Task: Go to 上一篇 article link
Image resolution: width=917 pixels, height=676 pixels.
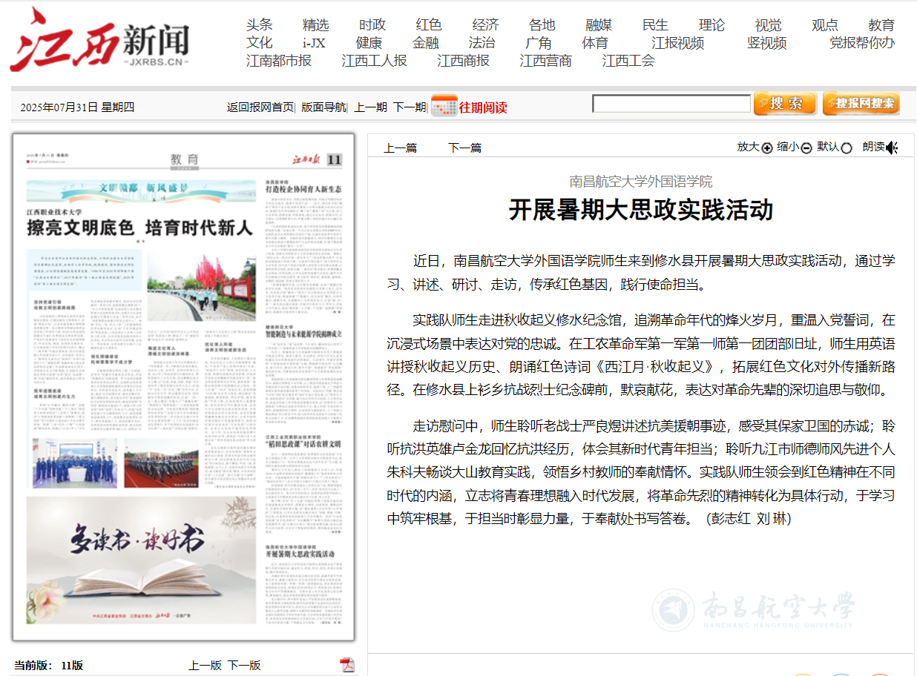Action: tap(400, 148)
